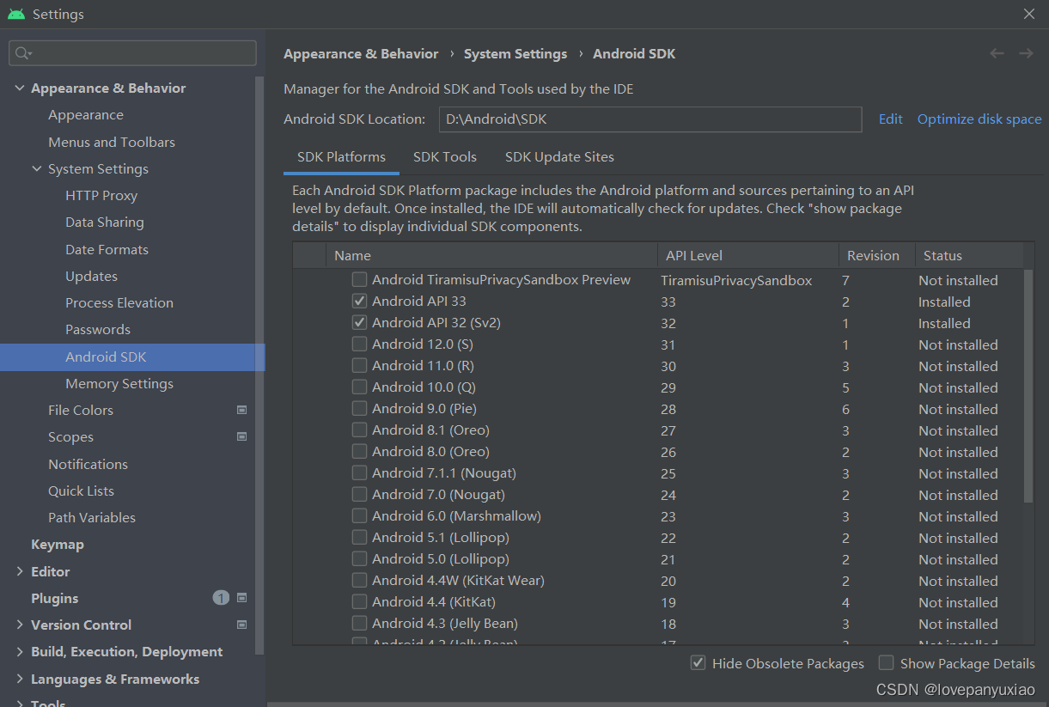Open Updates settings
Viewport: 1049px width, 707px height.
click(91, 276)
